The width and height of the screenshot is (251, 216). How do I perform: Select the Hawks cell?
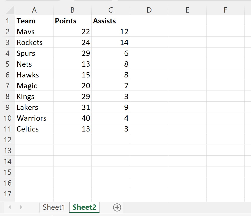coord(34,75)
